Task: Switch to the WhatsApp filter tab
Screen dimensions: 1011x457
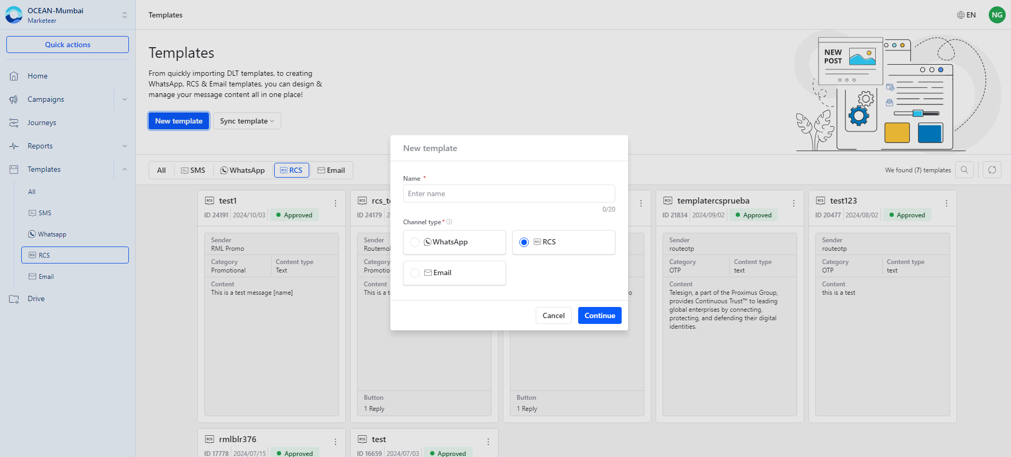Action: (x=242, y=170)
